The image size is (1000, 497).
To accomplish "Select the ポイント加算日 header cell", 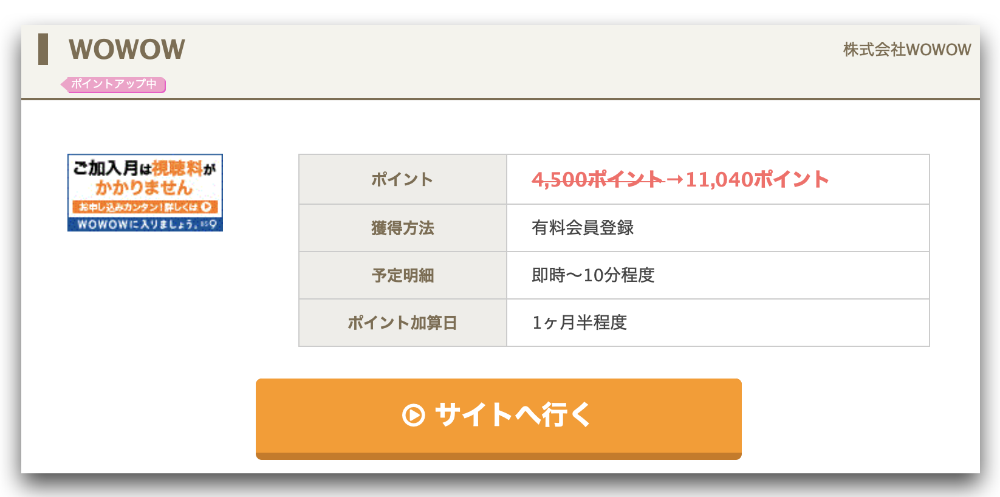I will 403,323.
